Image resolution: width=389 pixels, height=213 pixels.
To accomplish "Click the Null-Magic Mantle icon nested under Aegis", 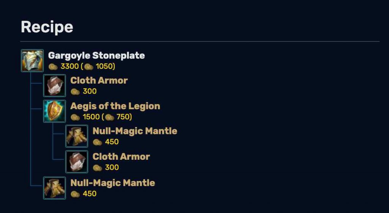I will (77, 136).
